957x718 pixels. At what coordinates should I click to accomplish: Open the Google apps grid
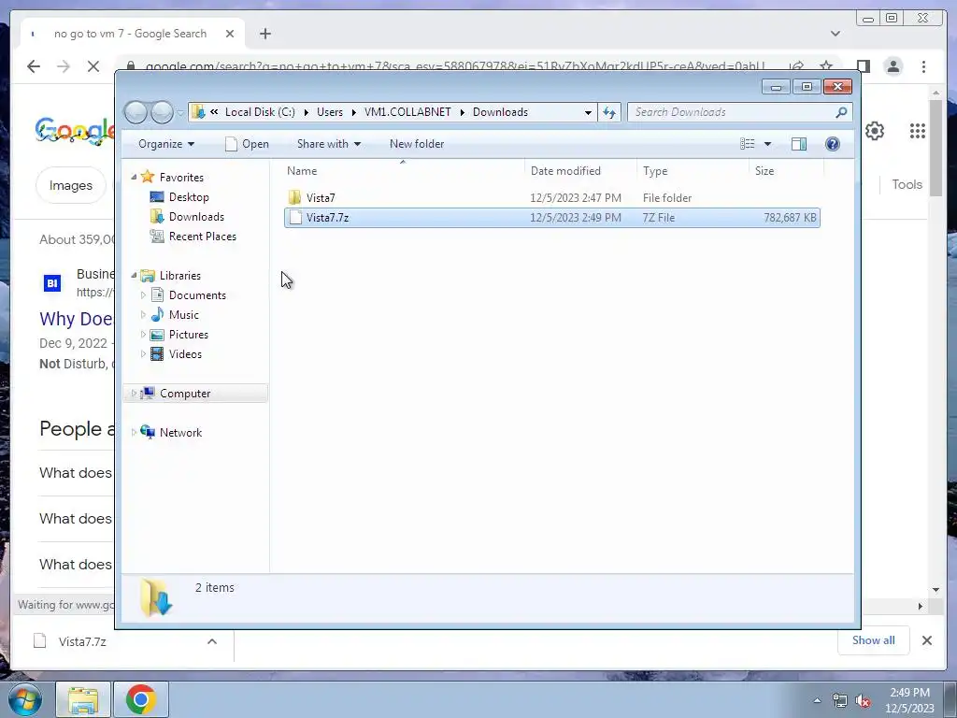(x=918, y=131)
